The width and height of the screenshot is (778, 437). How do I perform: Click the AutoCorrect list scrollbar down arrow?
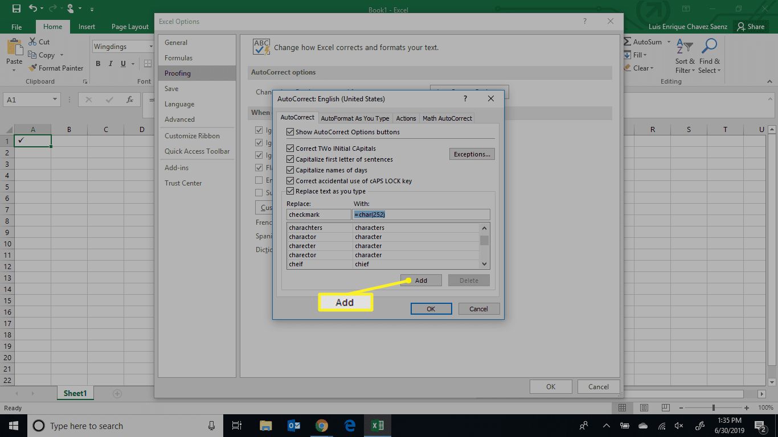click(x=485, y=264)
